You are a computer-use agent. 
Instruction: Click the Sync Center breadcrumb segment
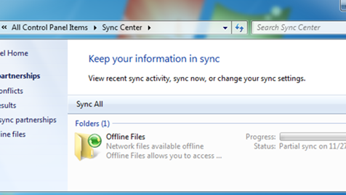pyautogui.click(x=122, y=28)
